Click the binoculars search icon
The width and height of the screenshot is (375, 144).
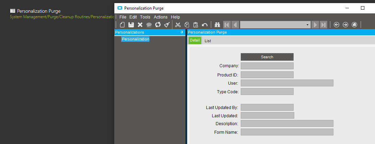[x=217, y=25]
